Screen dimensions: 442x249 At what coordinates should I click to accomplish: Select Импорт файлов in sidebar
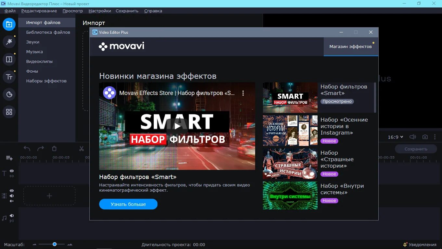pos(47,22)
